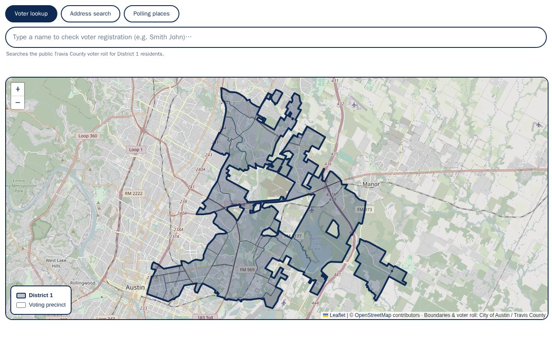
Task: Click precinct number 237A label
Action: [x=174, y=236]
